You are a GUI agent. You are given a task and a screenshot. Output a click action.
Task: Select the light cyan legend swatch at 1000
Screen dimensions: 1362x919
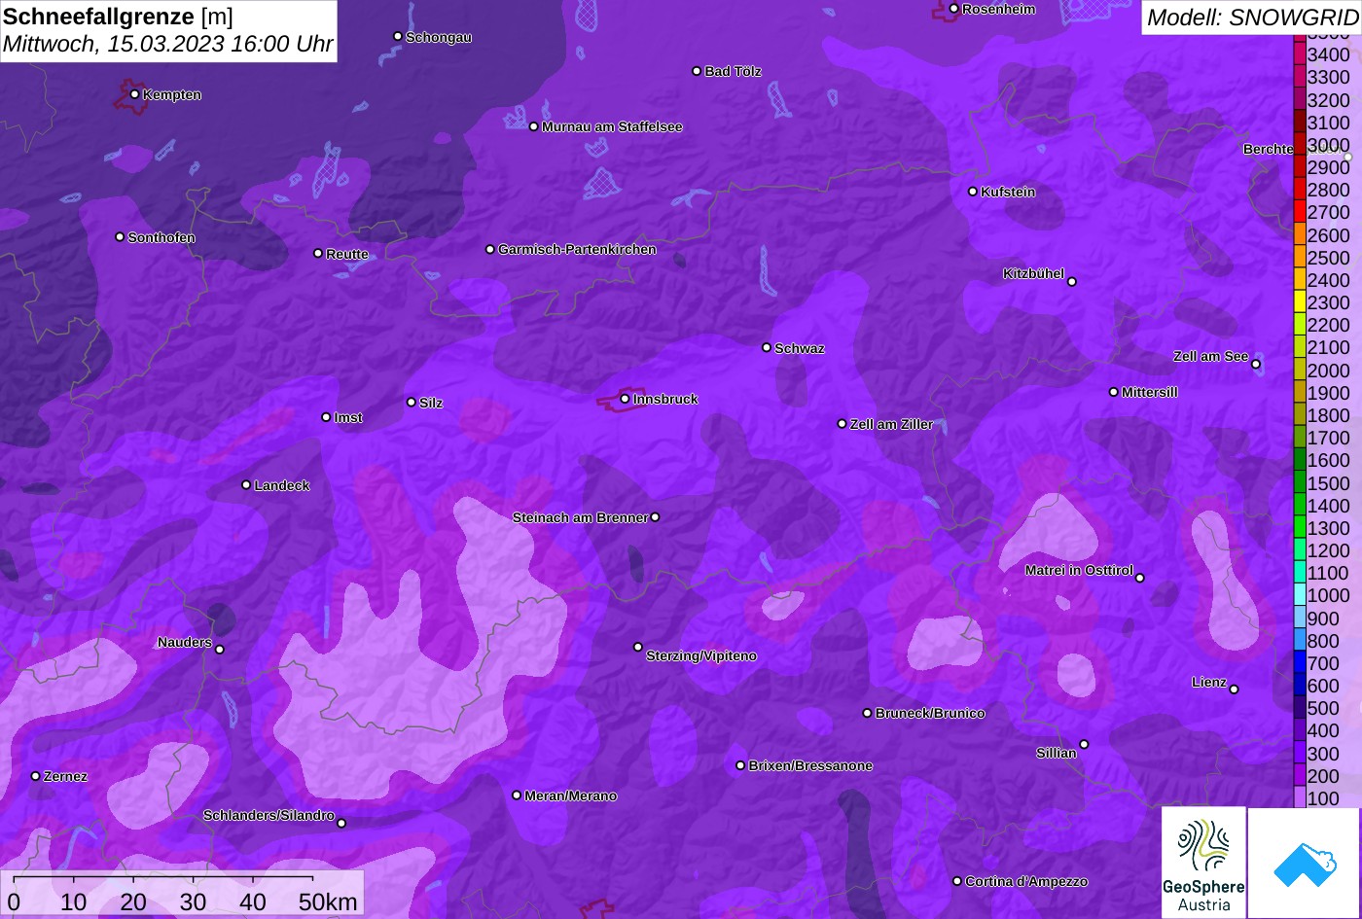[1300, 595]
